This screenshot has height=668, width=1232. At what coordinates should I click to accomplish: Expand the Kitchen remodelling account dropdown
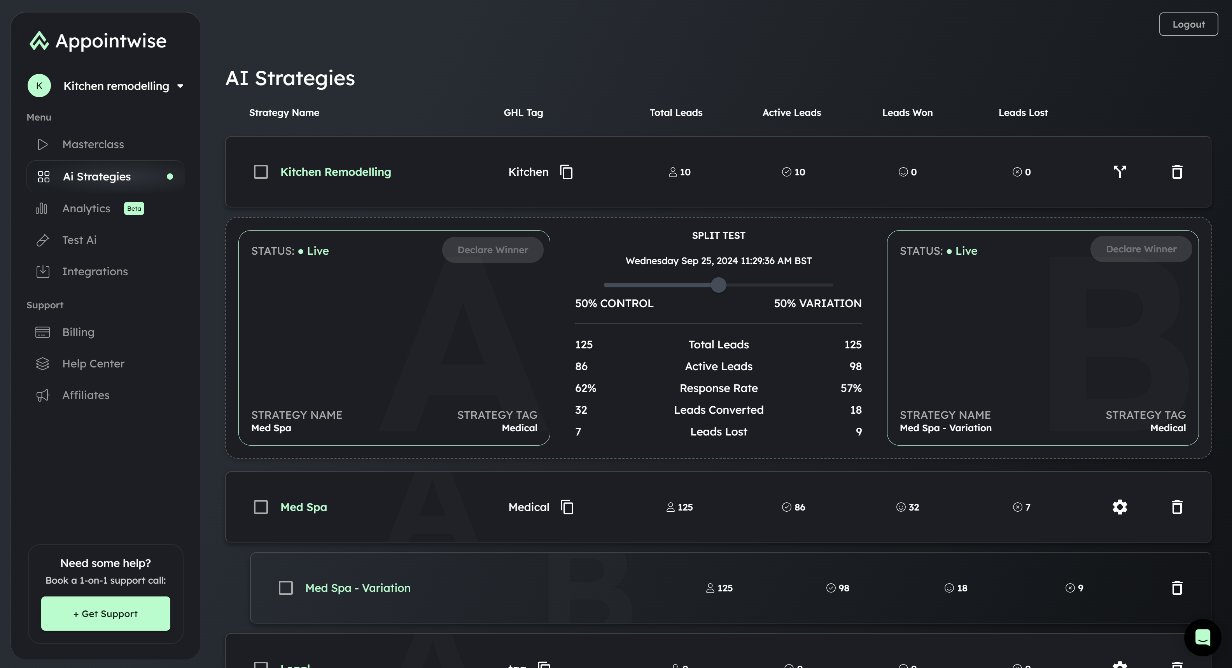click(x=180, y=86)
